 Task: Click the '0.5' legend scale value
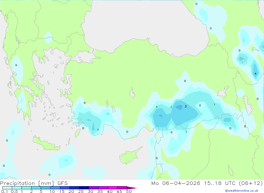(x=14, y=191)
